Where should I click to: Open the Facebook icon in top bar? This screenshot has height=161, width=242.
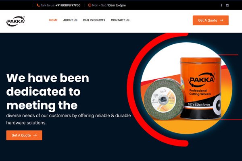(221, 5)
